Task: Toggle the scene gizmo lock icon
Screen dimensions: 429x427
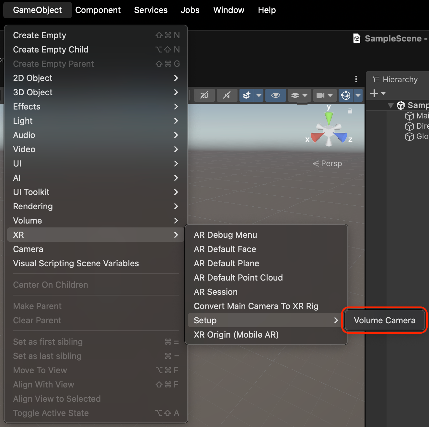Action: [x=350, y=111]
